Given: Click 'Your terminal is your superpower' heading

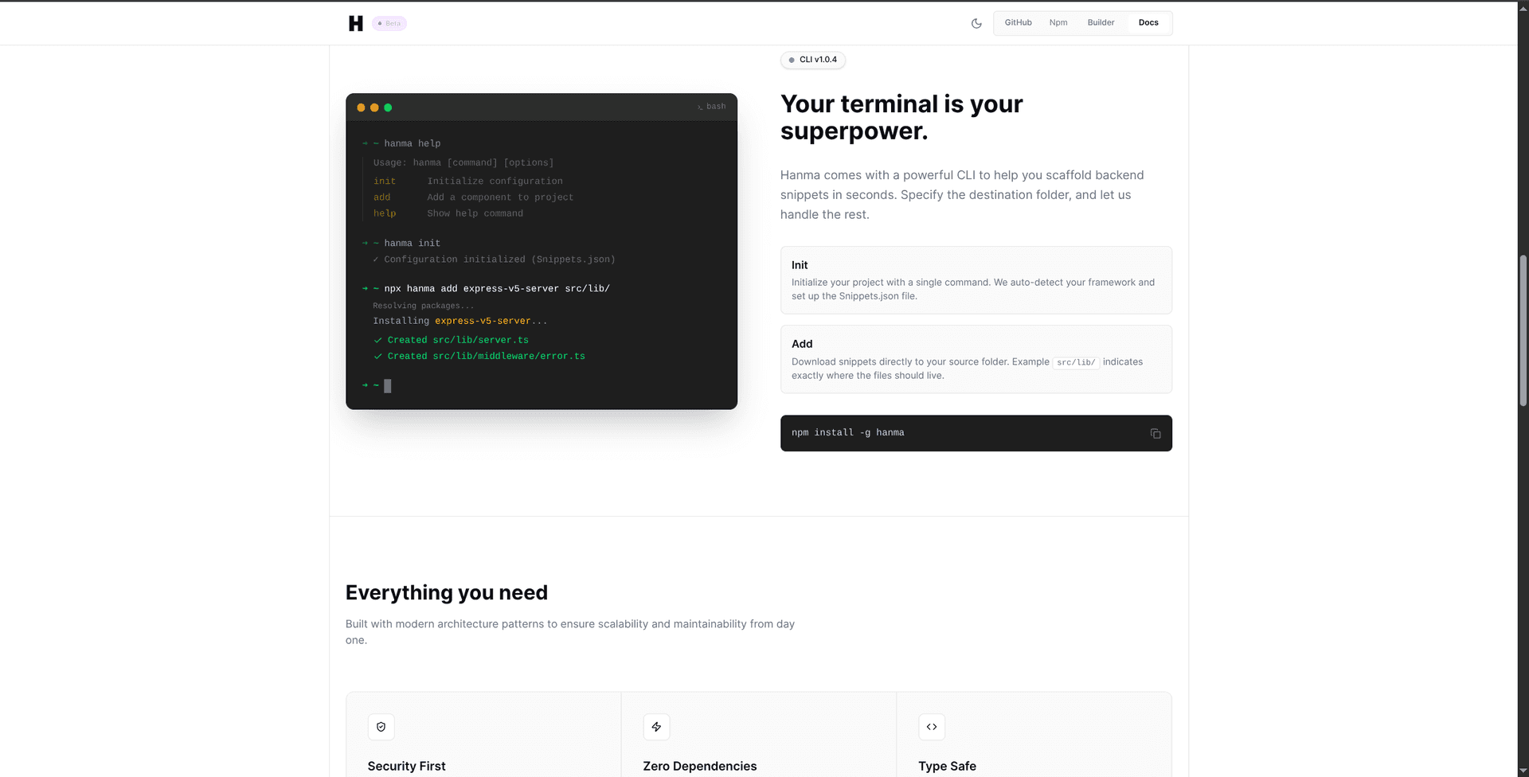Looking at the screenshot, I should coord(901,117).
